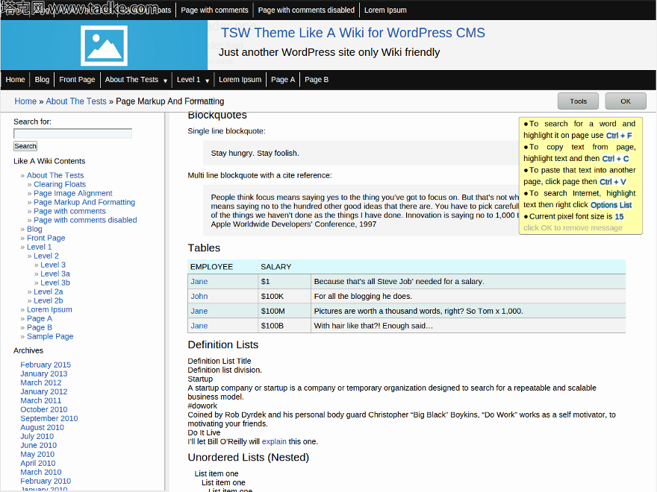This screenshot has height=492, width=657.
Task: Open the Blog item in navigation bar
Action: [x=42, y=80]
